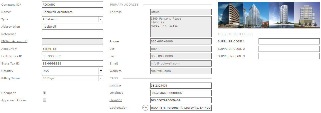Select the first brown building thumbnail
The width and height of the screenshot is (321, 113).
[230, 15]
